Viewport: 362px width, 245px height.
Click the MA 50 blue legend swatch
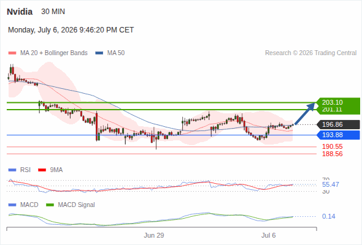99,53
